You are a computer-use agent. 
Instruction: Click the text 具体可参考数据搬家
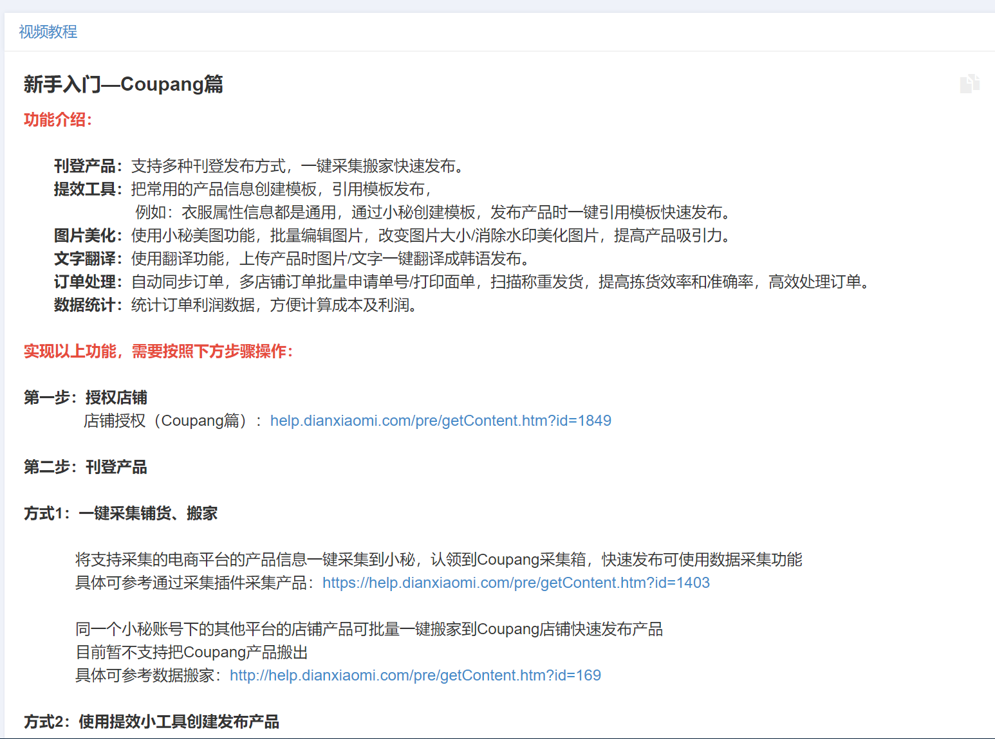pyautogui.click(x=149, y=675)
